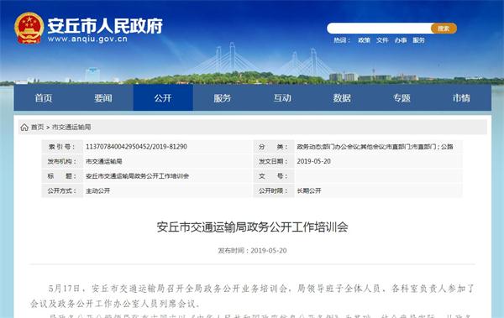Click index number 113707840042950452/2019-81290
The height and width of the screenshot is (318, 504).
[136, 147]
